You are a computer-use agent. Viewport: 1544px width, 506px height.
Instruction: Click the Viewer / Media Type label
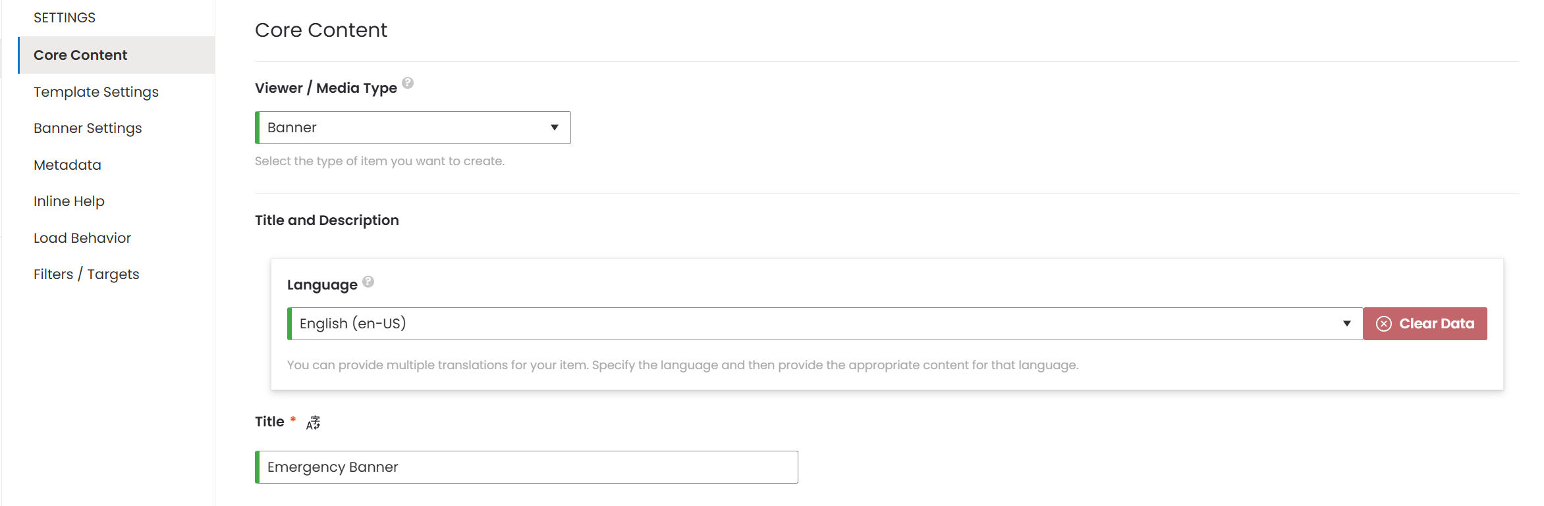(325, 88)
